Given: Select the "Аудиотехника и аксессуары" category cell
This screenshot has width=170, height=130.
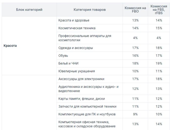Looking at the screenshot, I should click(88, 89).
